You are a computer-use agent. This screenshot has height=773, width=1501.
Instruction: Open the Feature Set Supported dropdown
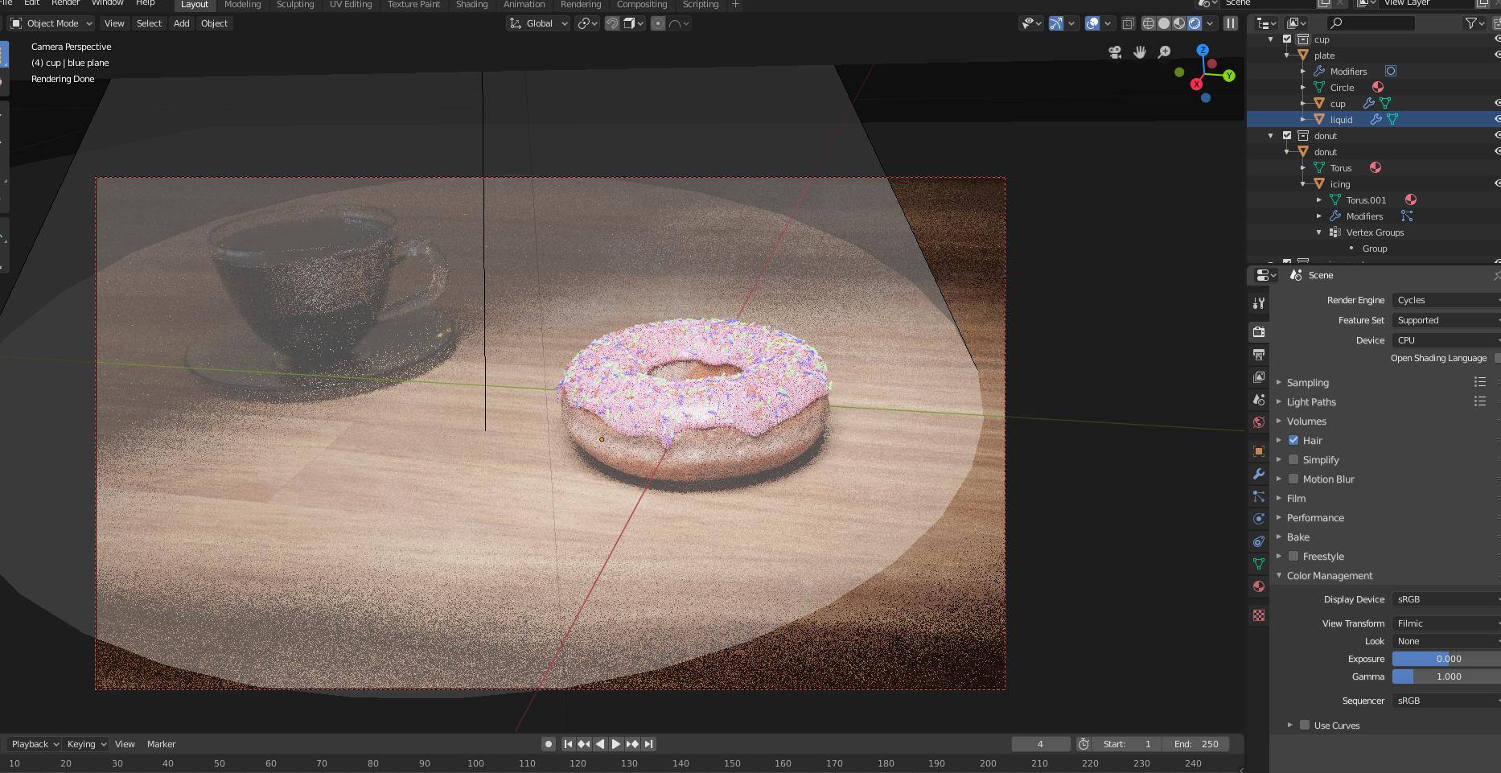[x=1446, y=320]
